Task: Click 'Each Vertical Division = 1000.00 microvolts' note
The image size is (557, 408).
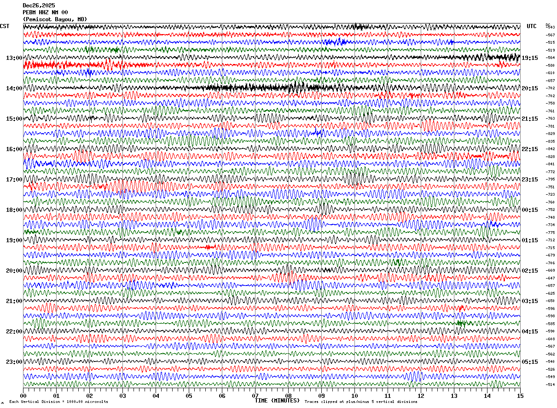Action: click(58, 402)
